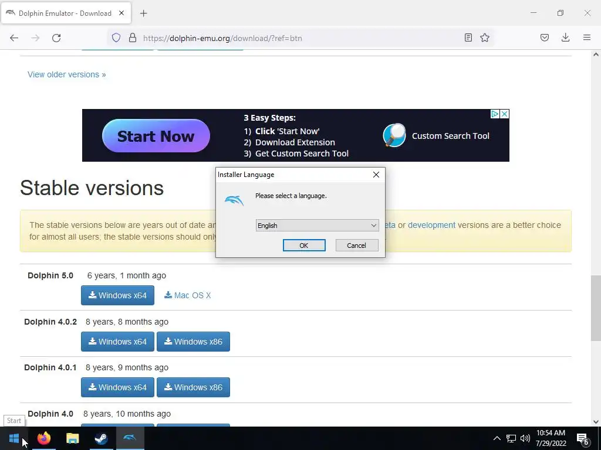Image resolution: width=601 pixels, height=450 pixels.
Task: Select the Dolphin Emulator - Download tab
Action: click(66, 13)
